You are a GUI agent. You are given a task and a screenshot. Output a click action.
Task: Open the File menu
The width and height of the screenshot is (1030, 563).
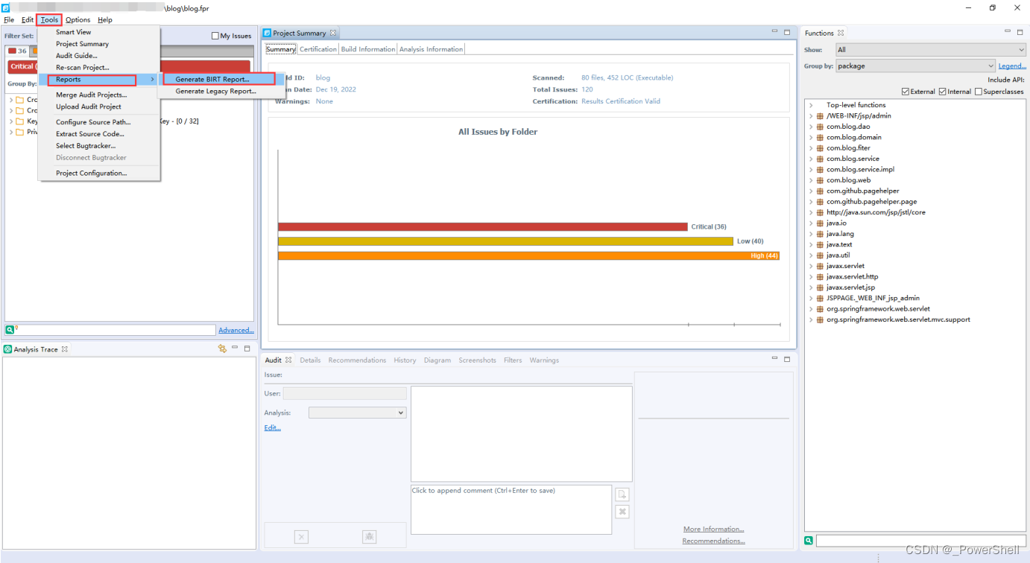coord(9,20)
